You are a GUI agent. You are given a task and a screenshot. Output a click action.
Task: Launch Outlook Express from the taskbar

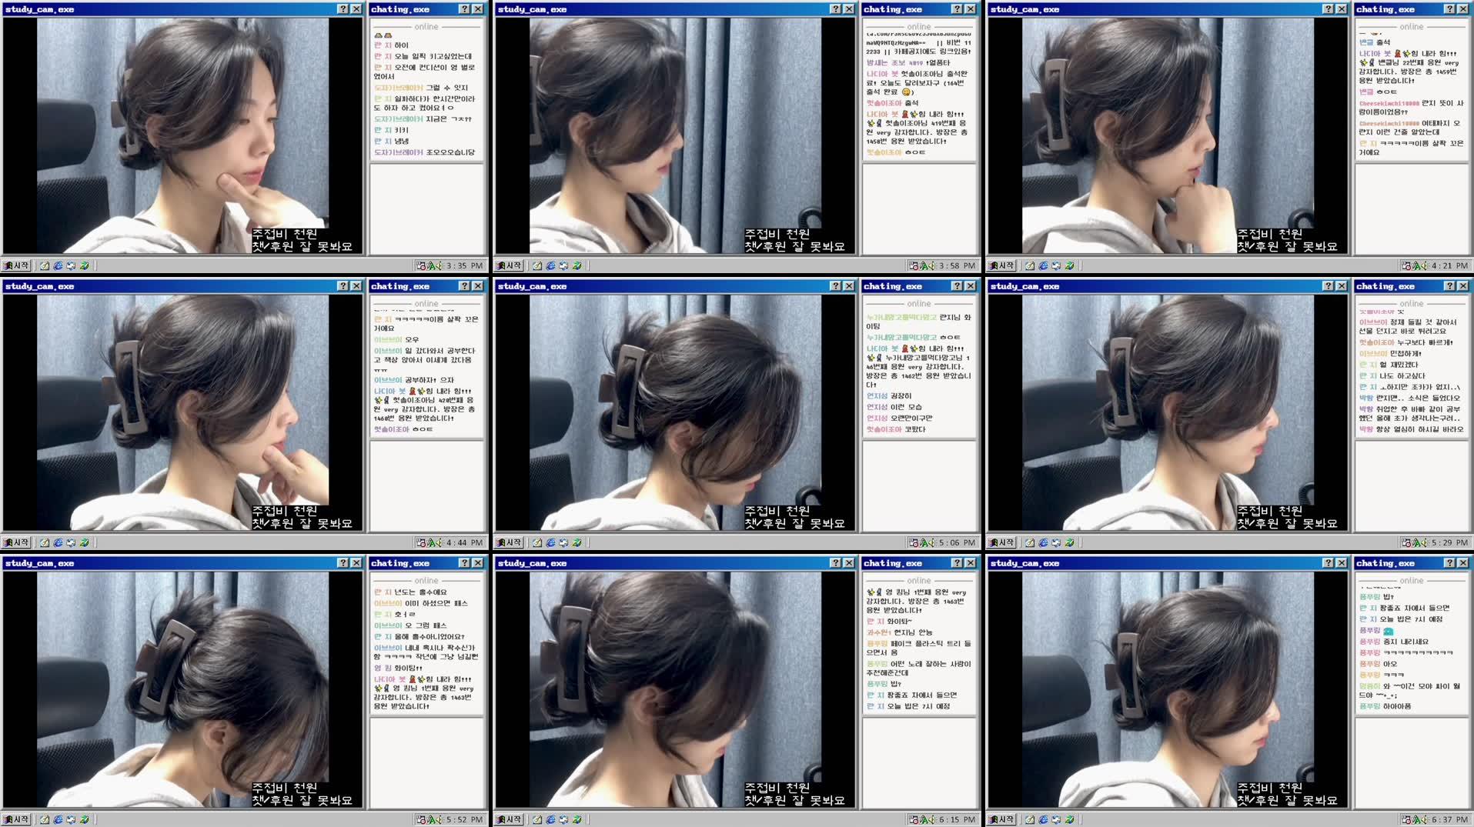(71, 264)
